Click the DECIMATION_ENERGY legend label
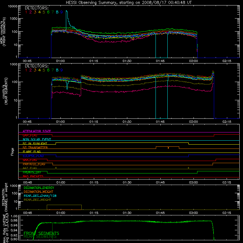243x243 pixels. [39, 188]
